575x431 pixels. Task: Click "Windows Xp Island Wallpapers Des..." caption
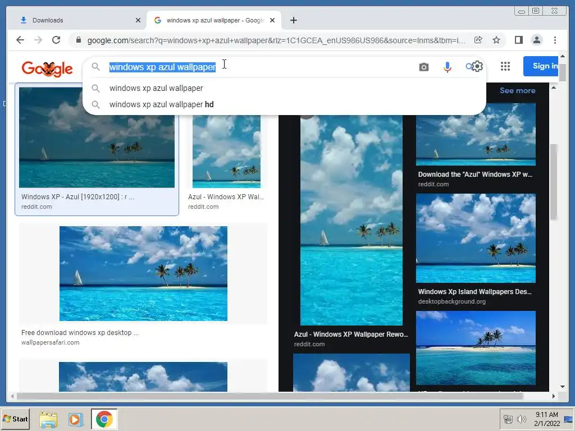(475, 292)
